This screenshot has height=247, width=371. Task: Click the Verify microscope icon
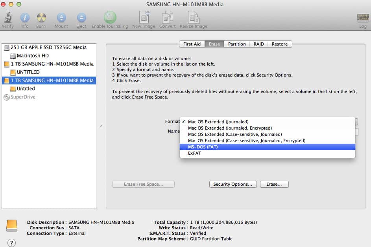click(x=8, y=17)
